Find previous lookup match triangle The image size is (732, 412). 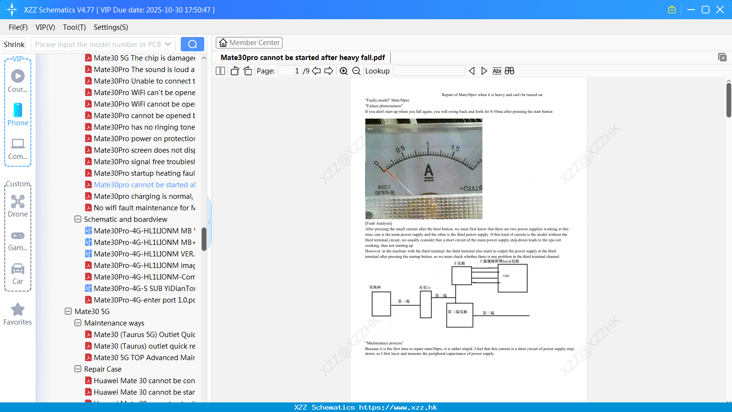471,71
